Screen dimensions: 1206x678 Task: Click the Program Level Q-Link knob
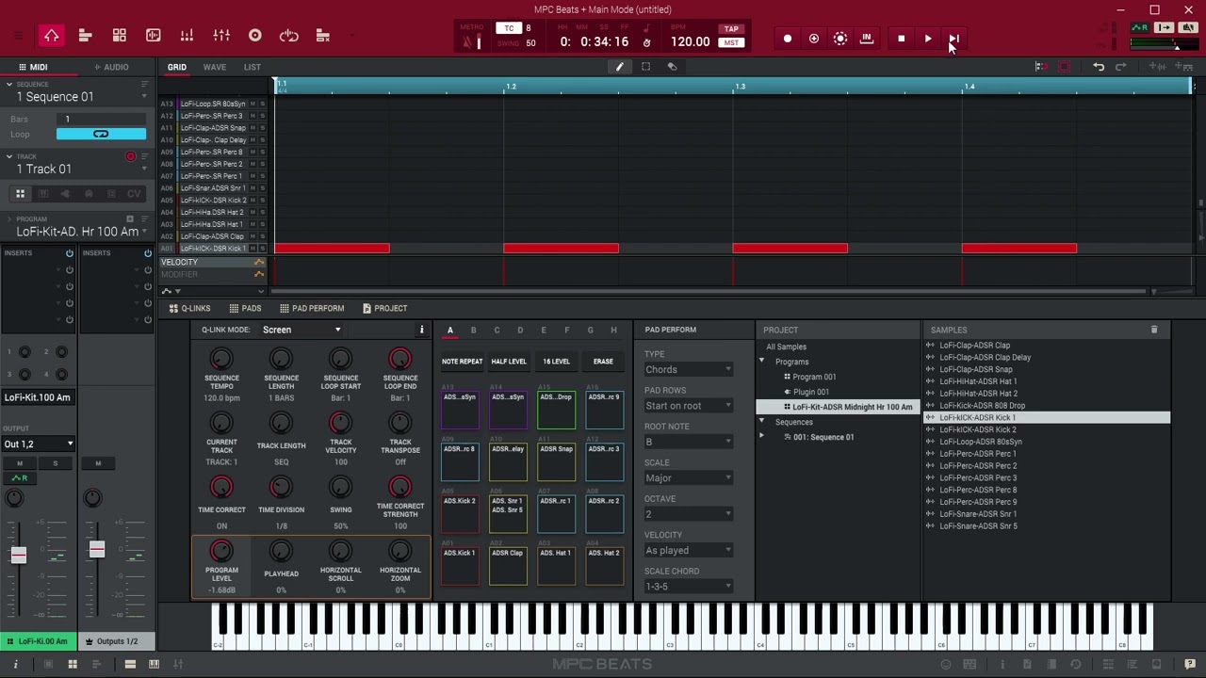221,551
